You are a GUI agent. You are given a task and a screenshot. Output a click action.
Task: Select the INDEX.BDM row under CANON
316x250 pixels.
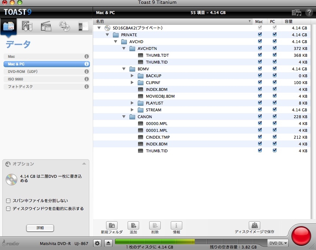202,144
